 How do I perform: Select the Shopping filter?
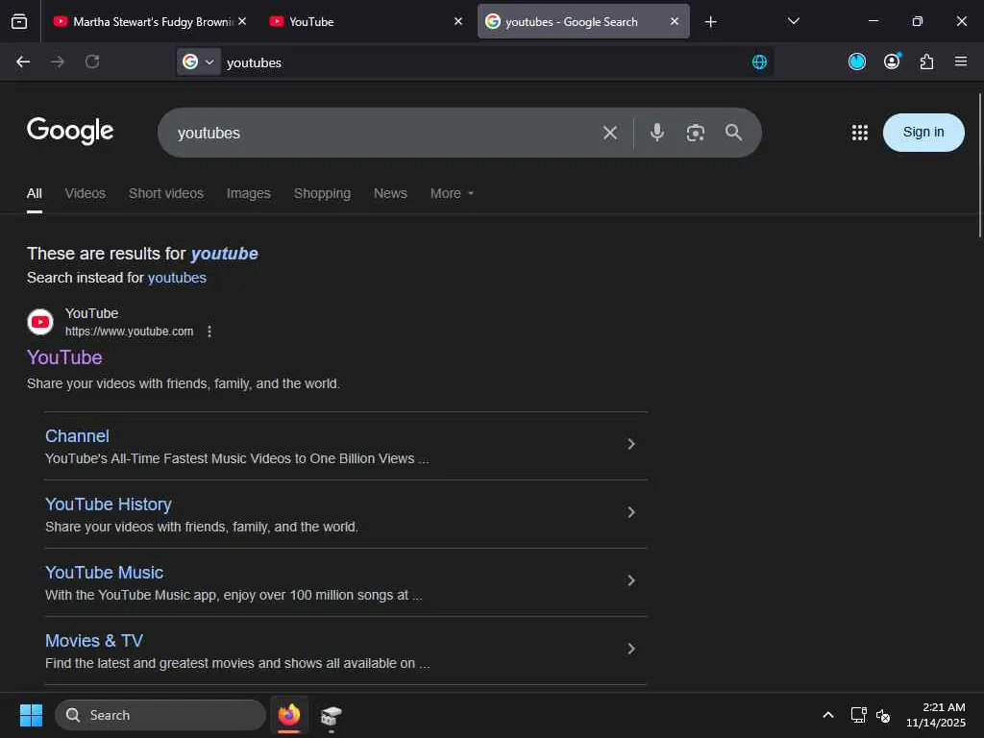323,193
